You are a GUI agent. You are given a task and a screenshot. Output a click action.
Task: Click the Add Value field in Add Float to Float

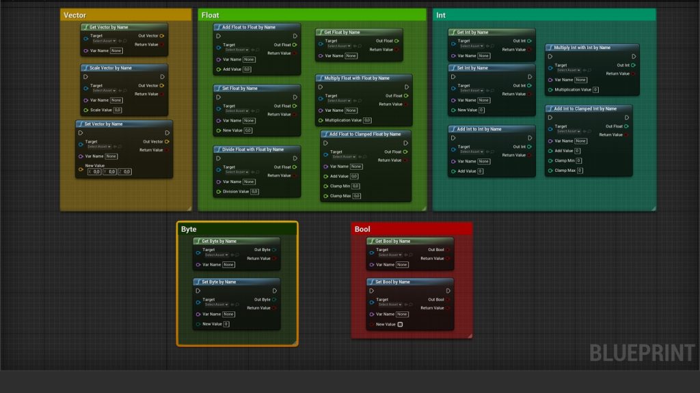point(247,70)
